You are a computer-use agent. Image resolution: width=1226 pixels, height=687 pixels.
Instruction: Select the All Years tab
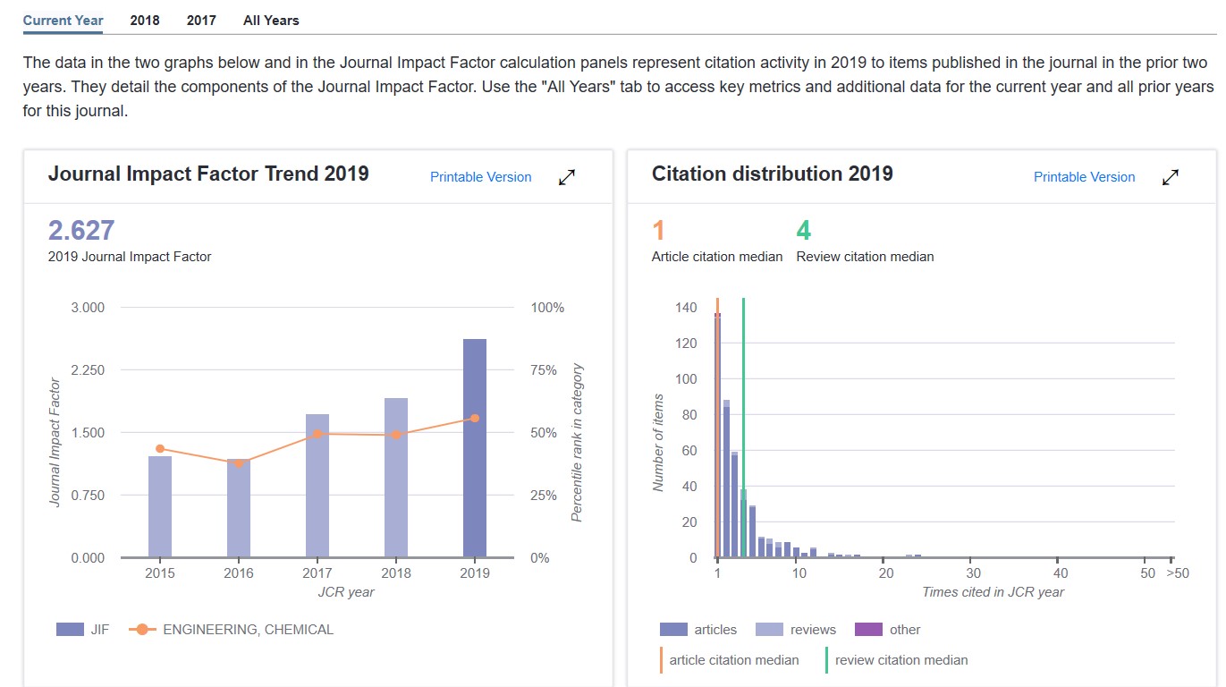click(271, 20)
